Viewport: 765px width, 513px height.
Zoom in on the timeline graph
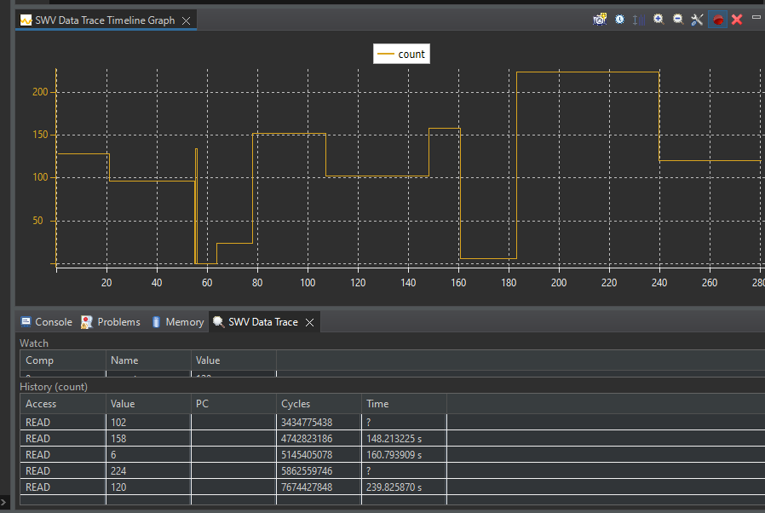pos(659,20)
